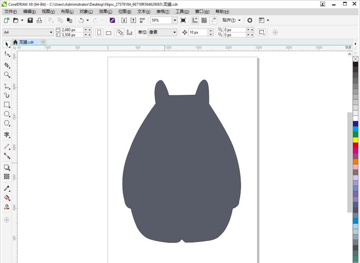Open the 位图 menu
The width and height of the screenshot is (360, 263).
(124, 12)
